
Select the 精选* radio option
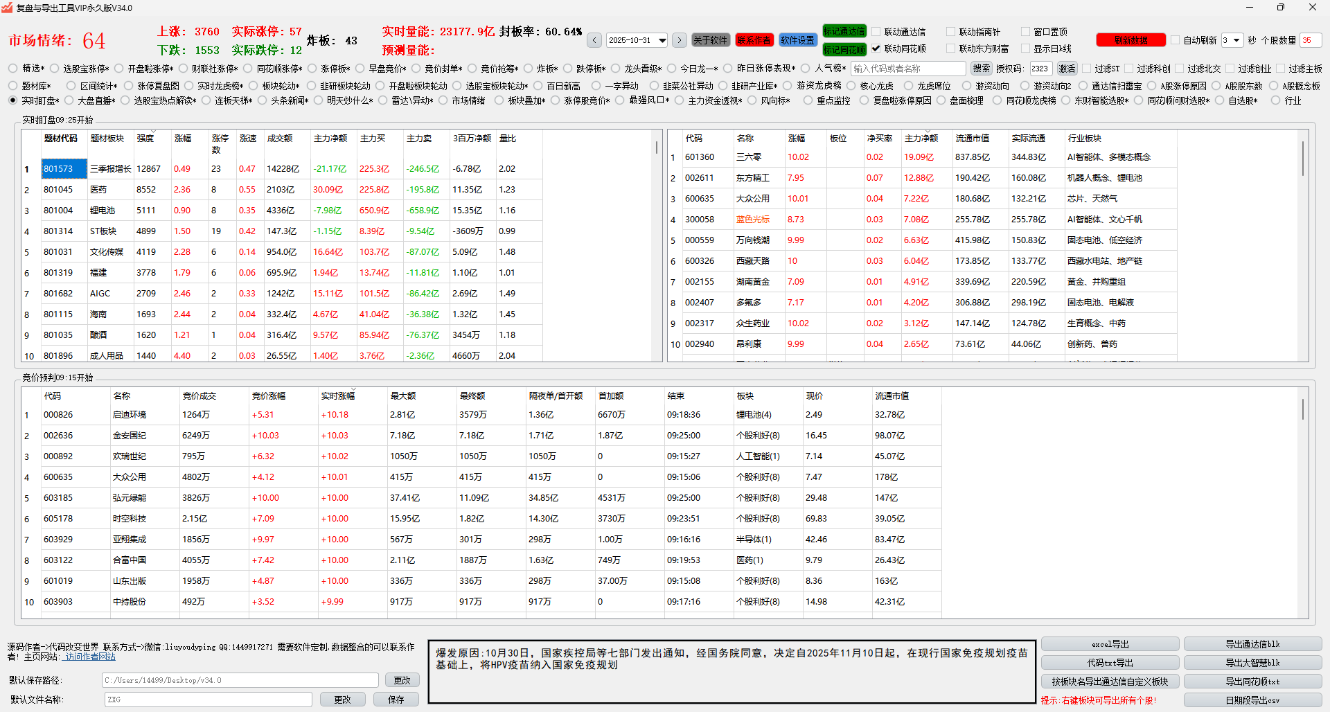[x=13, y=69]
